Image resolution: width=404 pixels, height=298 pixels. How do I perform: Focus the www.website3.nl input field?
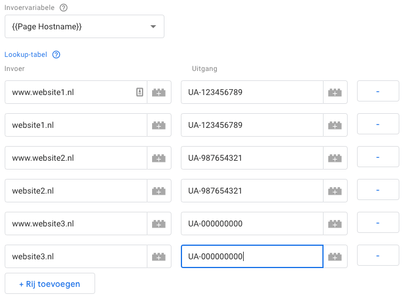click(x=75, y=223)
